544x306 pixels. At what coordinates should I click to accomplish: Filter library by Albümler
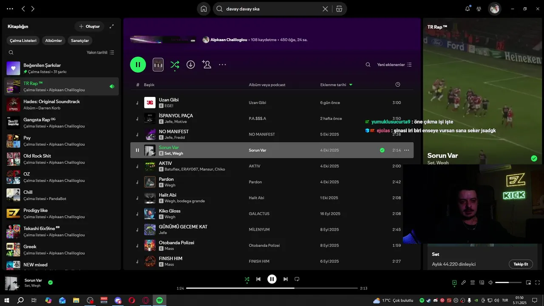point(54,40)
